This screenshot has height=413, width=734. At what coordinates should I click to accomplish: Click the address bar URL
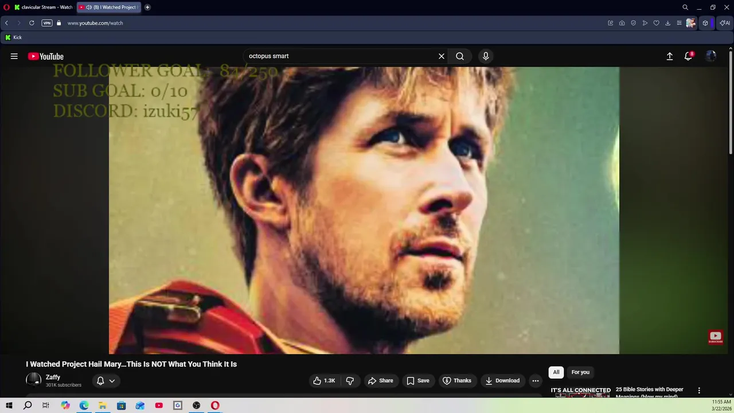tap(95, 23)
